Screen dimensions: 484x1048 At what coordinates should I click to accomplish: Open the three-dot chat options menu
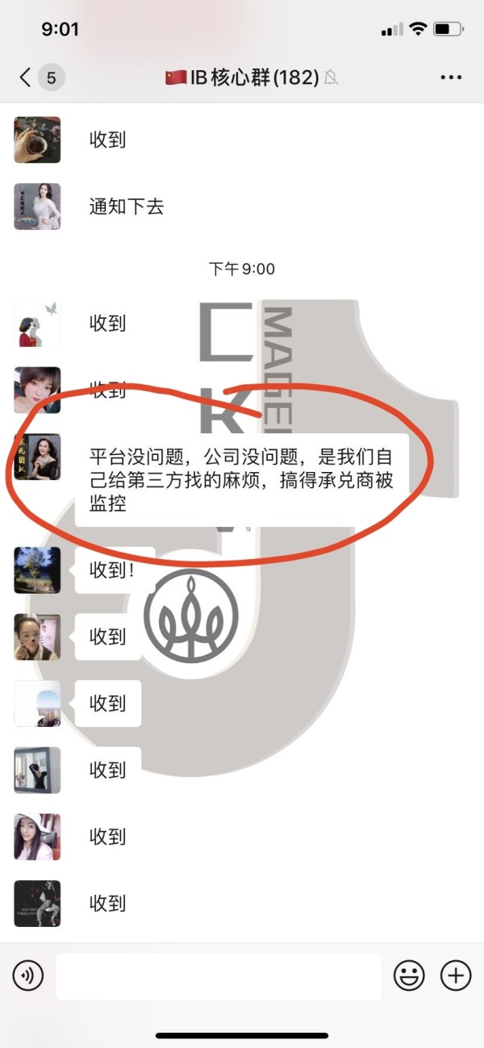451,77
